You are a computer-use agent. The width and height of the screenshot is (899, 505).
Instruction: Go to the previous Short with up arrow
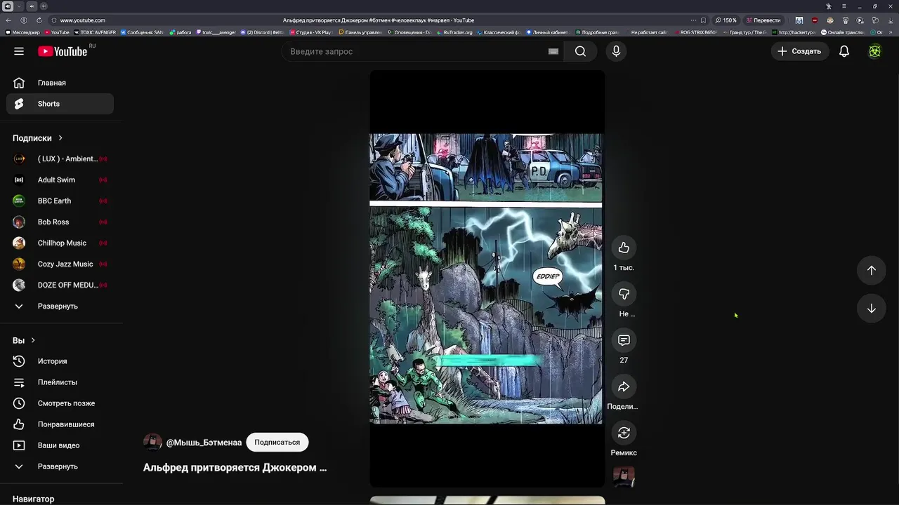871,270
